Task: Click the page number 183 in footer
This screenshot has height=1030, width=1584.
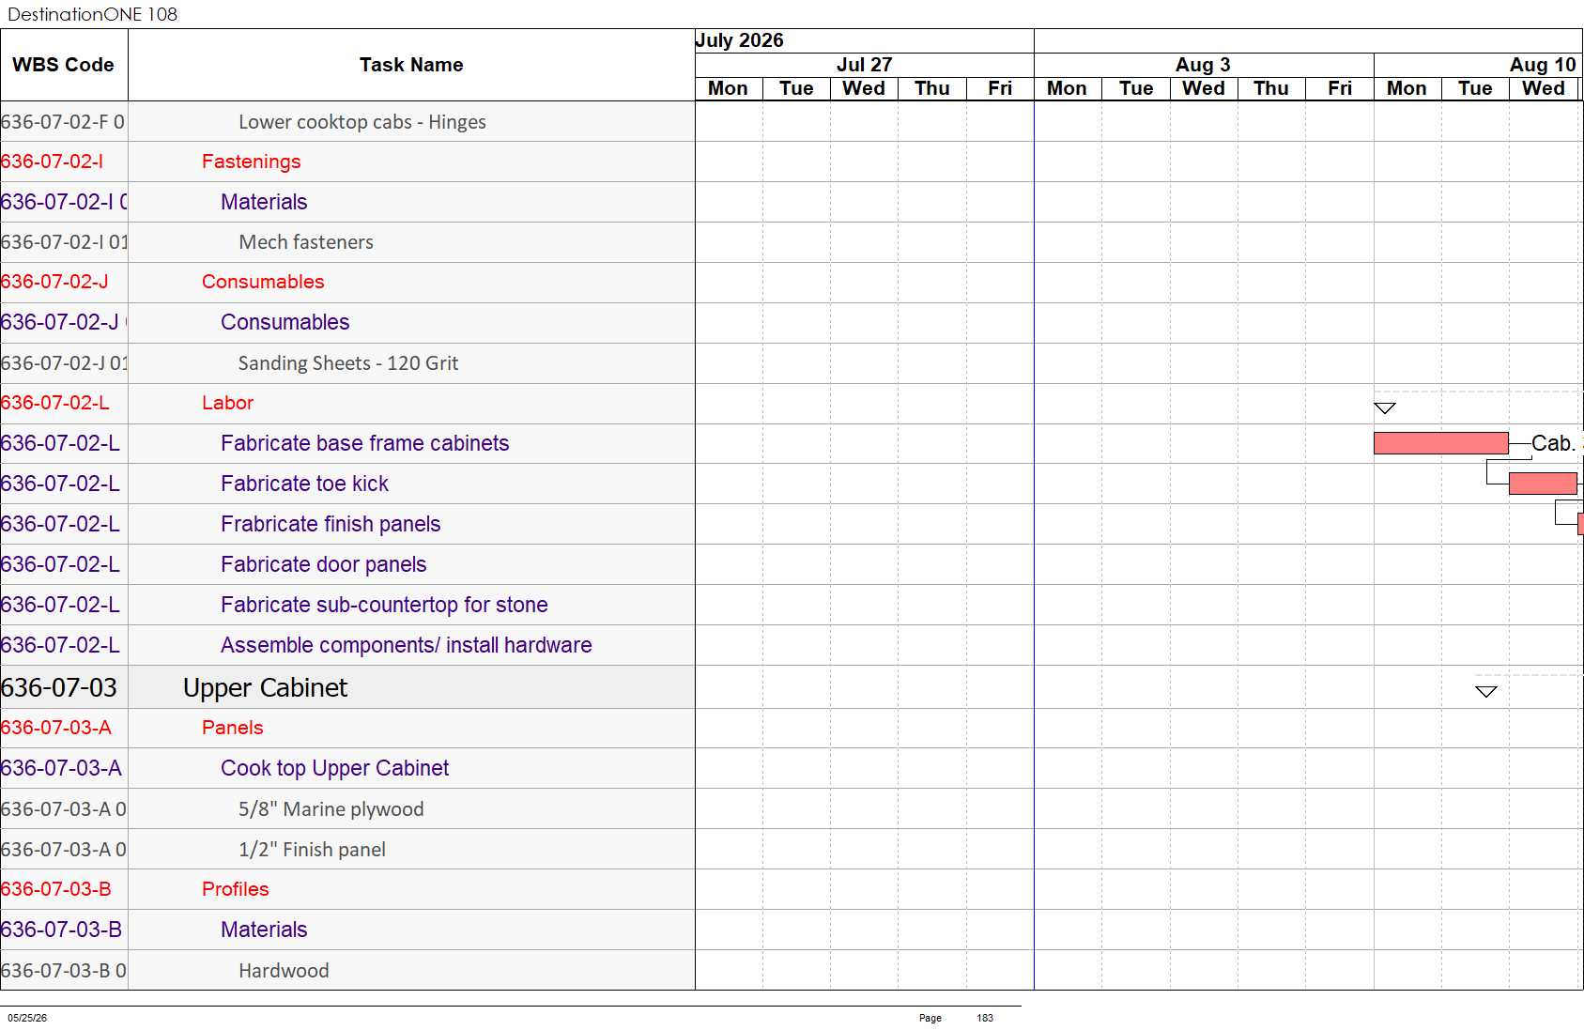Action: click(x=985, y=1018)
